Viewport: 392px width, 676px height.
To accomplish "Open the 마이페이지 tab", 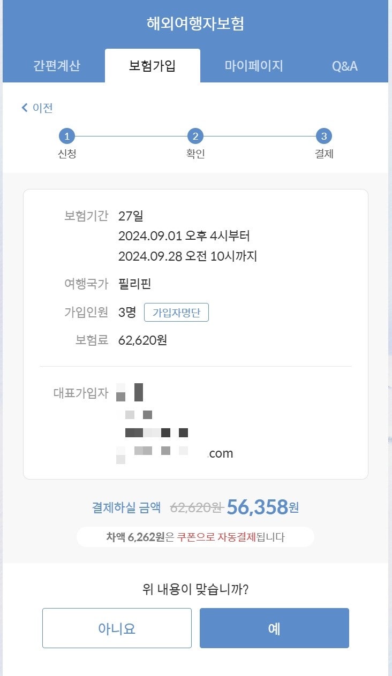I will pyautogui.click(x=253, y=66).
